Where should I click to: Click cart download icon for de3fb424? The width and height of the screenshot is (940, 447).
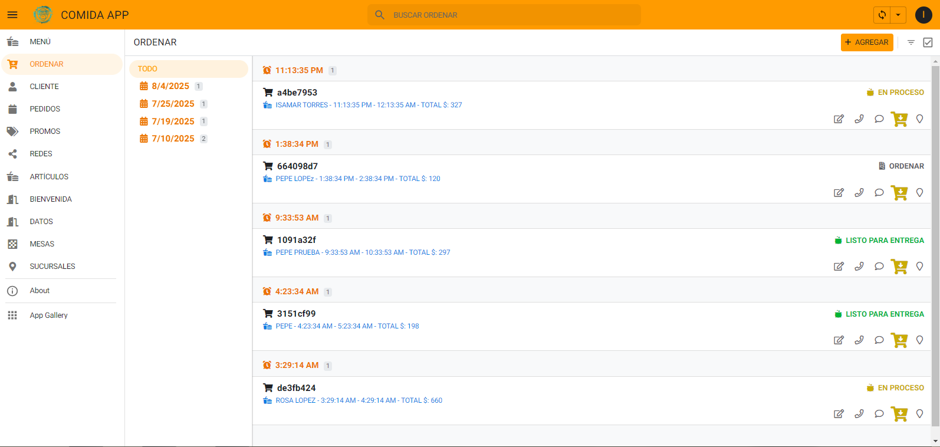click(x=899, y=414)
